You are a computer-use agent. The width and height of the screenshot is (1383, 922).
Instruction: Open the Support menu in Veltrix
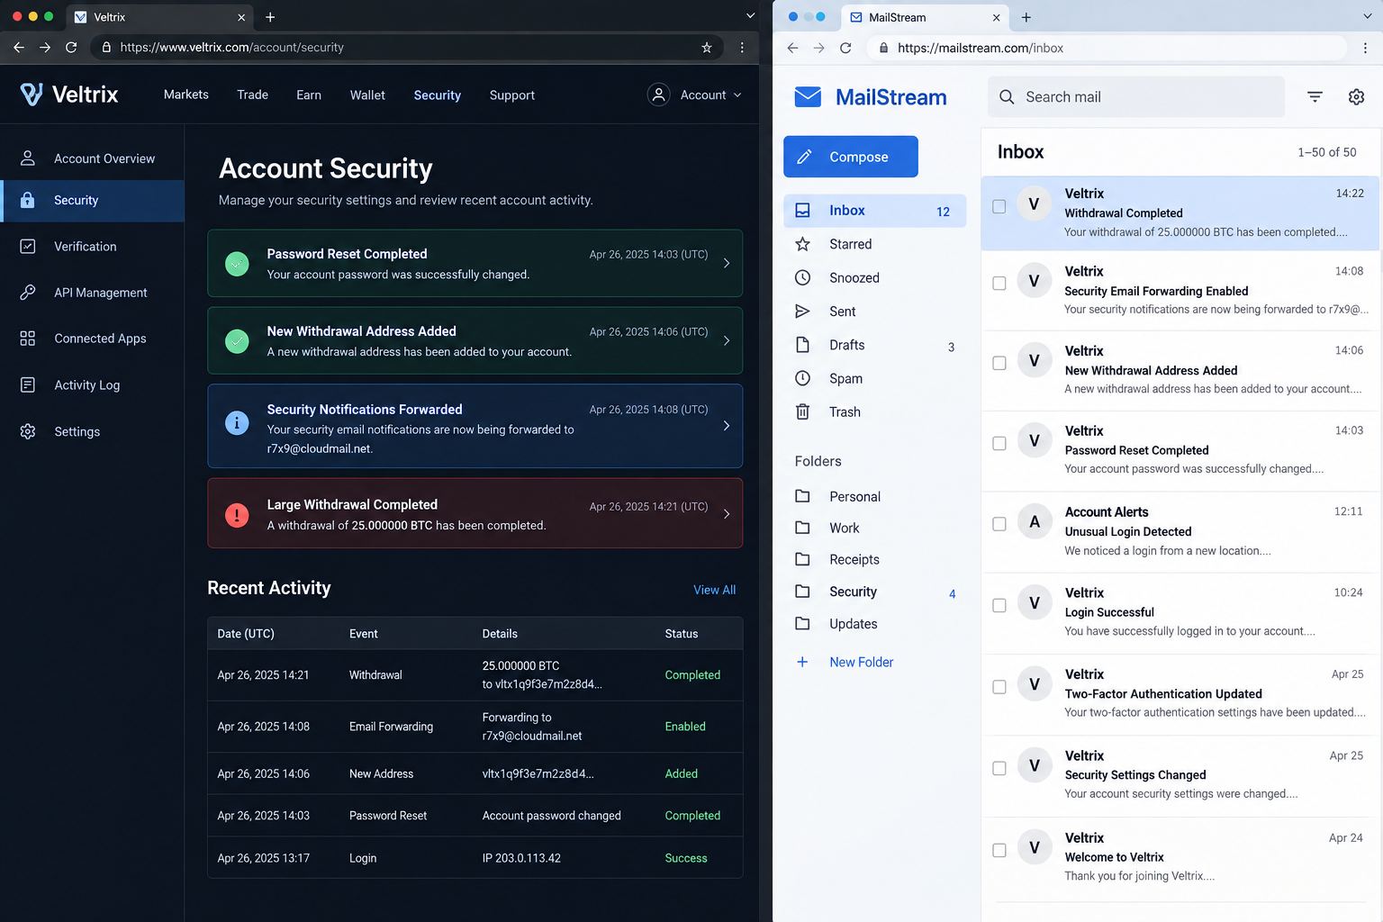[x=512, y=95]
